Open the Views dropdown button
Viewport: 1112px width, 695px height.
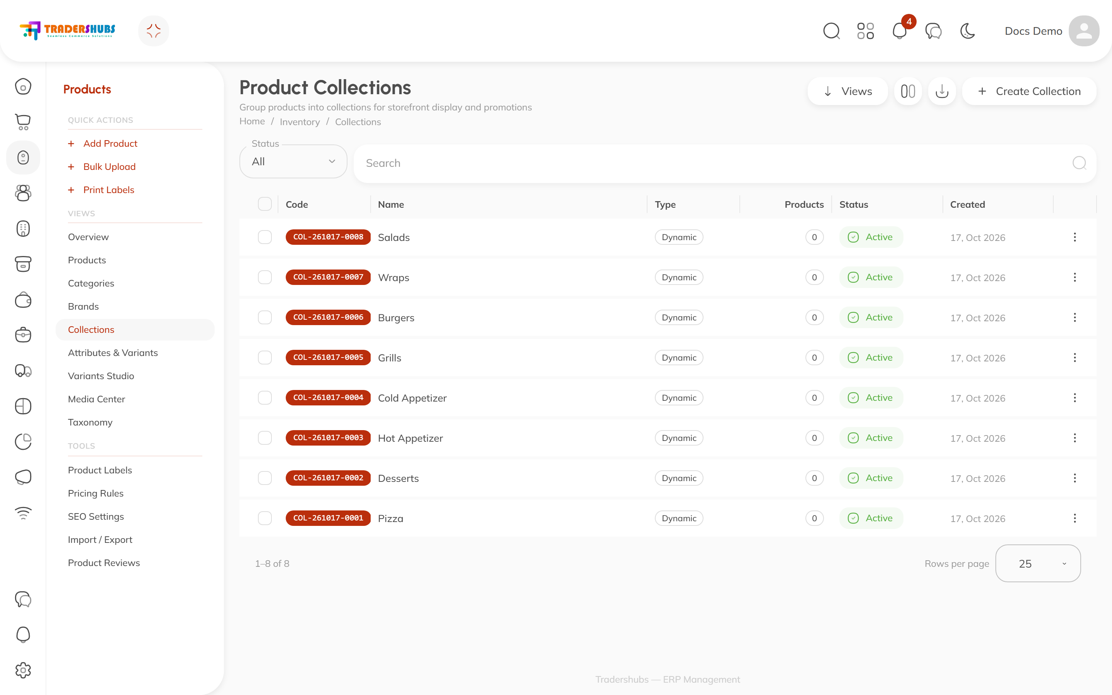(x=848, y=91)
